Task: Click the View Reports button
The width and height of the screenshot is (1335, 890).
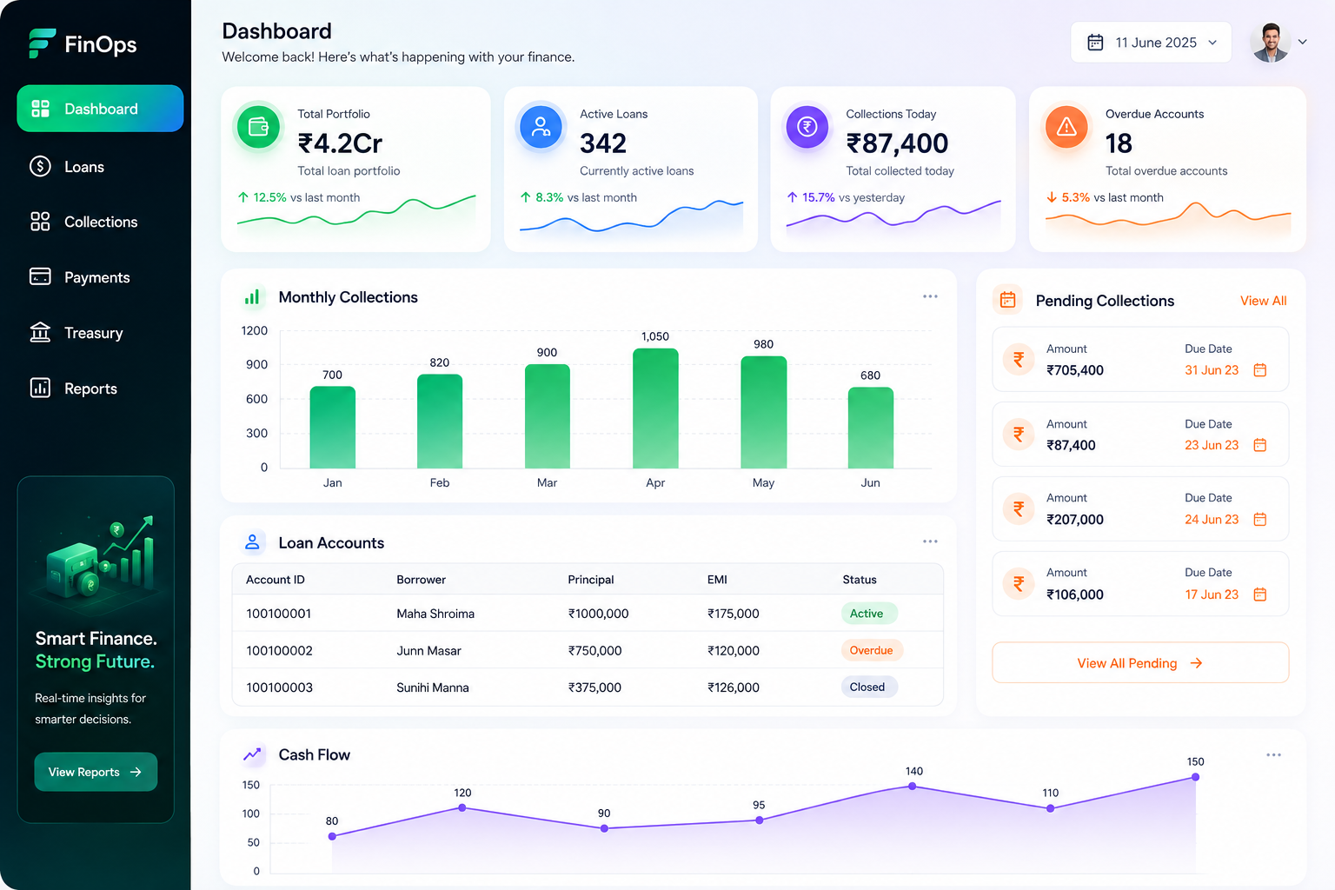Action: pos(96,772)
